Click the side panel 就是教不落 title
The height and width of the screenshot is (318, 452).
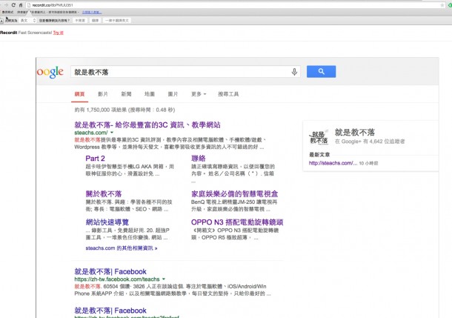[x=355, y=133]
